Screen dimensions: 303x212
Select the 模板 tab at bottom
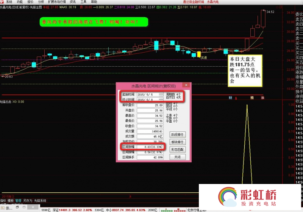11,201
